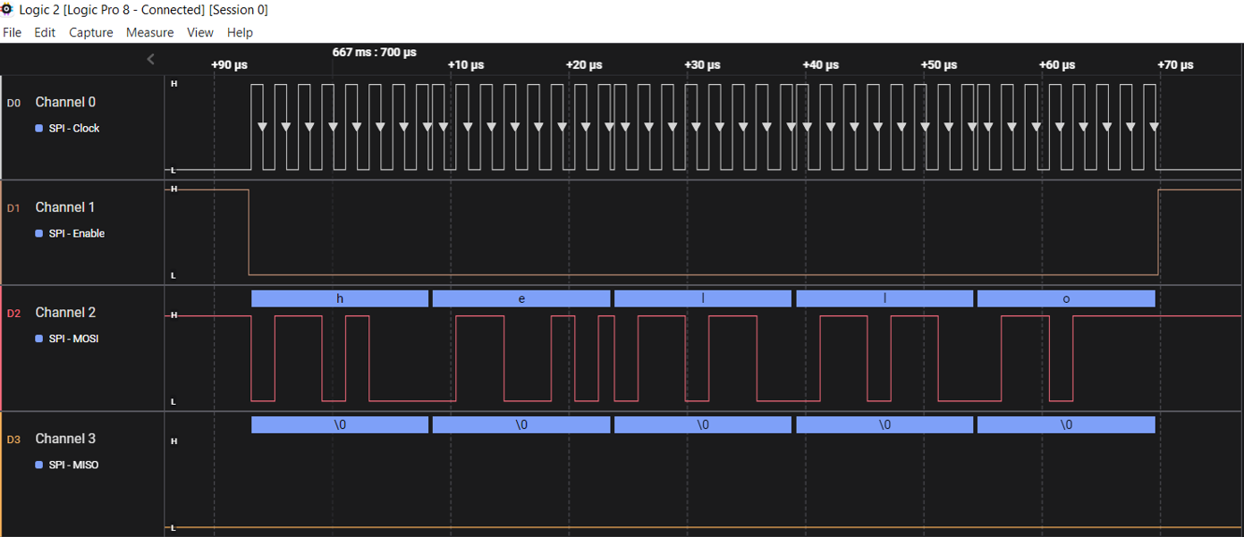Open the View menu

click(200, 32)
